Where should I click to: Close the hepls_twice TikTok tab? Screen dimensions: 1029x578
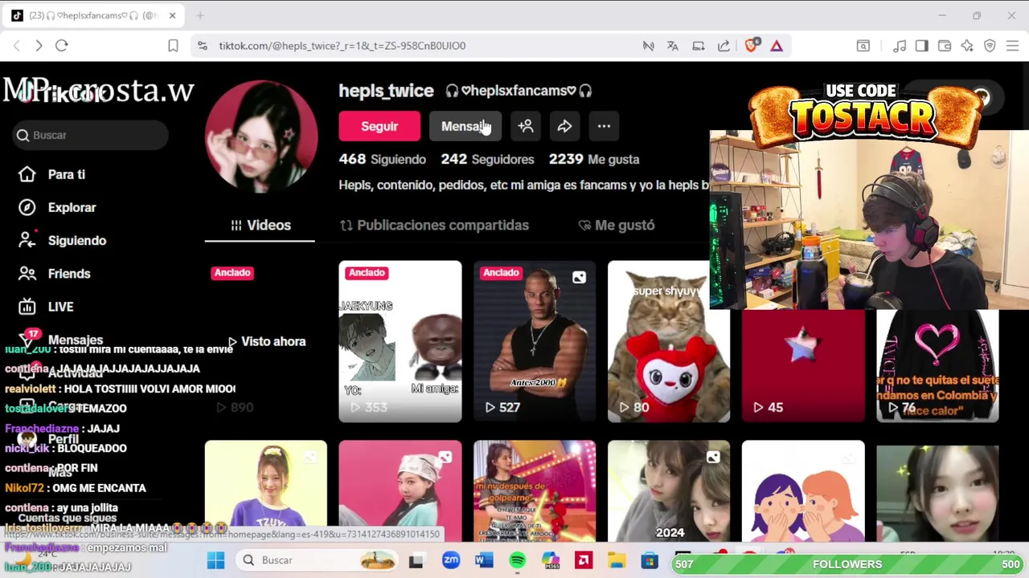point(172,15)
